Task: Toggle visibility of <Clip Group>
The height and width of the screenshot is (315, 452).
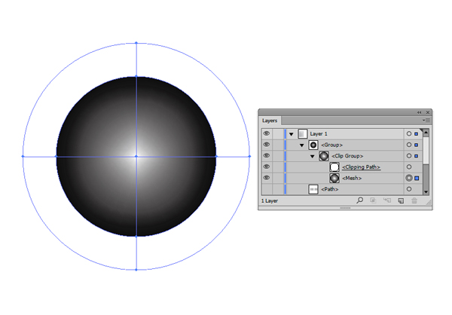Action: coord(267,155)
